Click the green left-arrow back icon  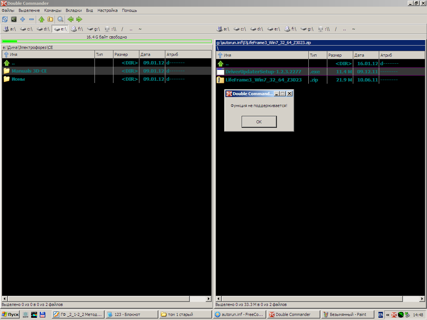[70, 19]
